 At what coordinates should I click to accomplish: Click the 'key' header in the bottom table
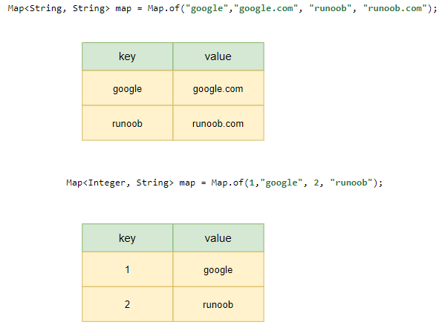[x=128, y=238]
